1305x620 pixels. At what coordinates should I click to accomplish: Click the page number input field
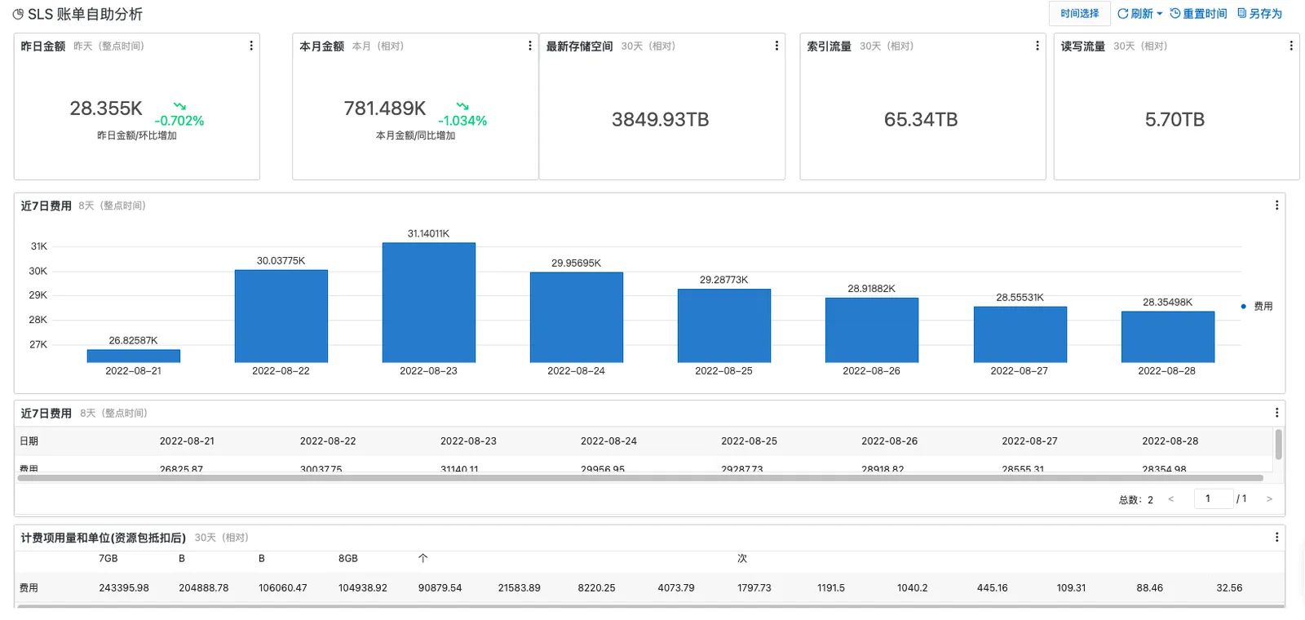pyautogui.click(x=1213, y=498)
